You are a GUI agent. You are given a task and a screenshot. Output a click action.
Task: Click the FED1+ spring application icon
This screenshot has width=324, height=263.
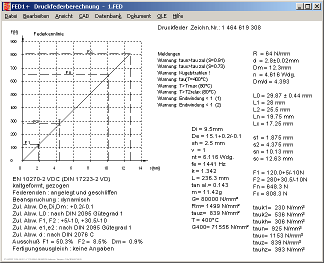coord(7,6)
